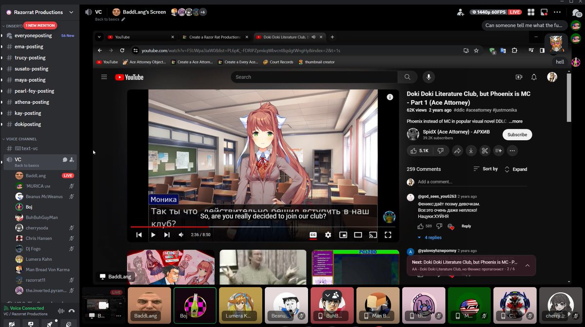
Task: Open YouTube notifications bell
Action: (534, 77)
